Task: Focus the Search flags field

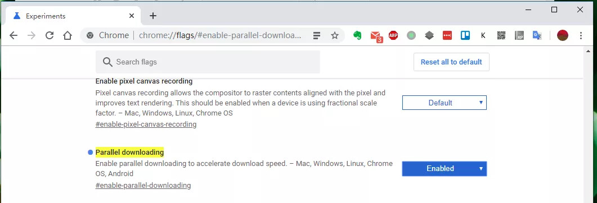Action: (x=208, y=62)
